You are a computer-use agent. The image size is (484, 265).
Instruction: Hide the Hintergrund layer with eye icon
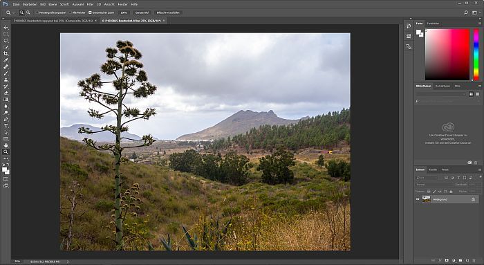(418, 199)
